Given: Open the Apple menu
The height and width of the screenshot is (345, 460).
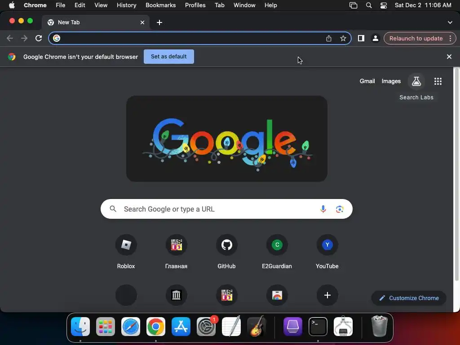Looking at the screenshot, I should click(11, 5).
